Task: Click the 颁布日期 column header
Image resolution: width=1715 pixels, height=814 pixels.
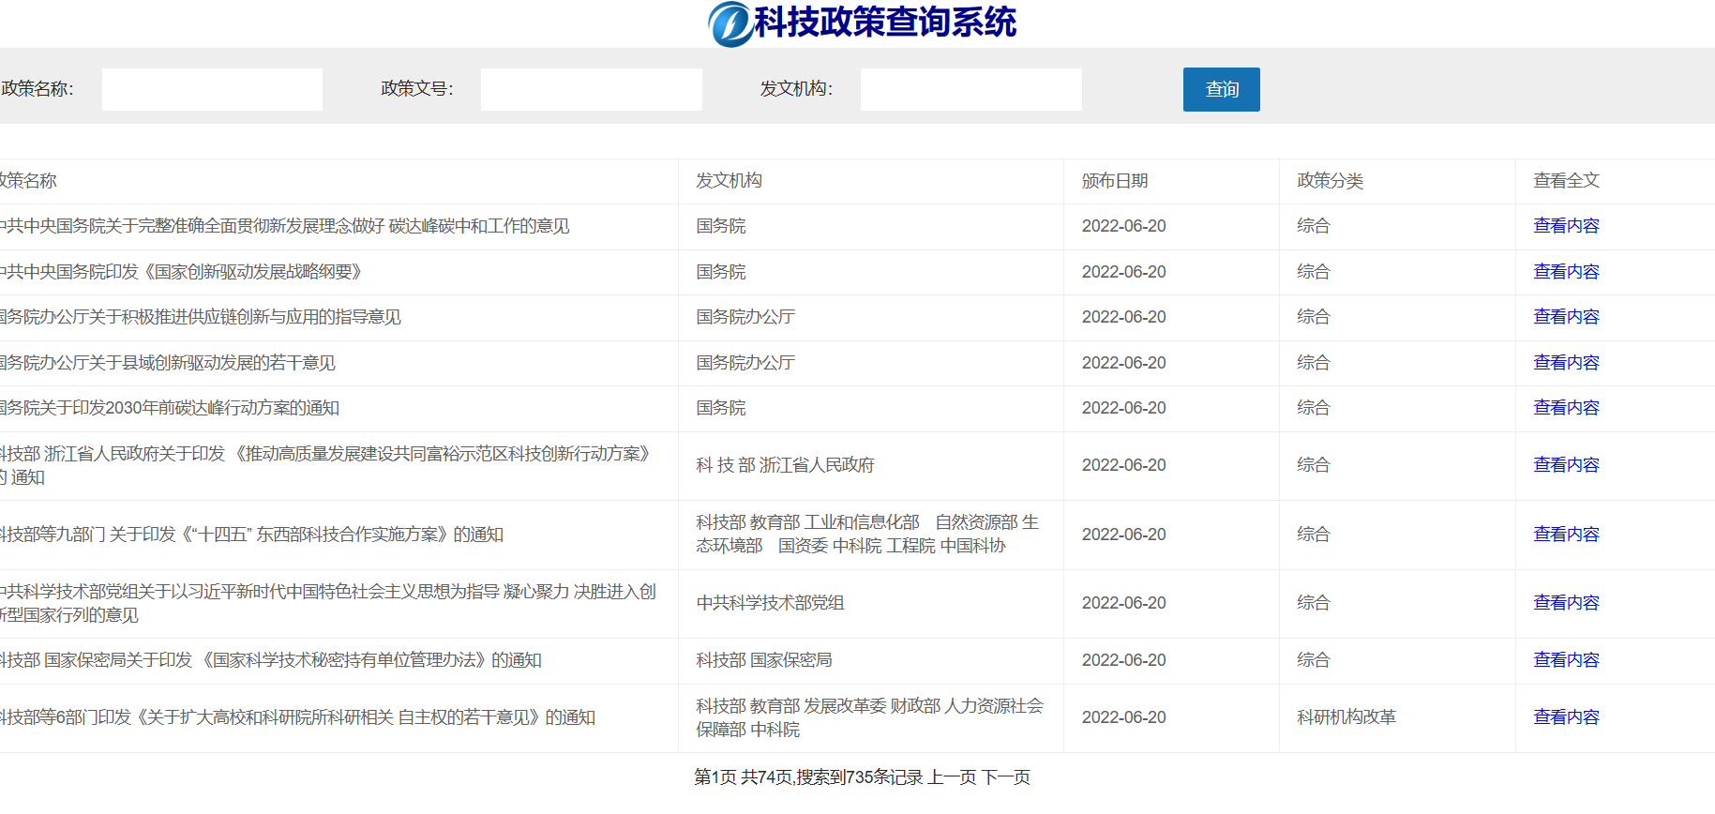Action: [1115, 181]
